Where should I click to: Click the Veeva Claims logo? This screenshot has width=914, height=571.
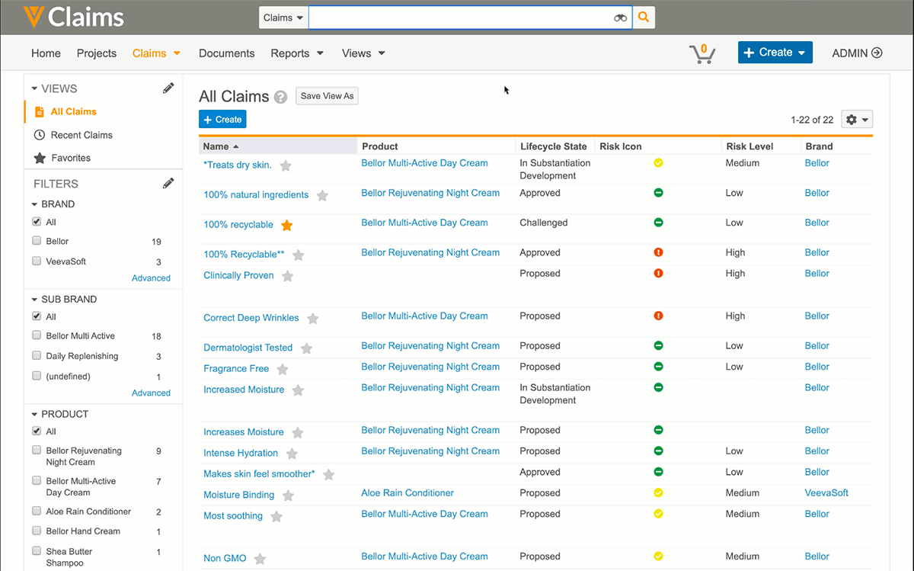coord(73,18)
